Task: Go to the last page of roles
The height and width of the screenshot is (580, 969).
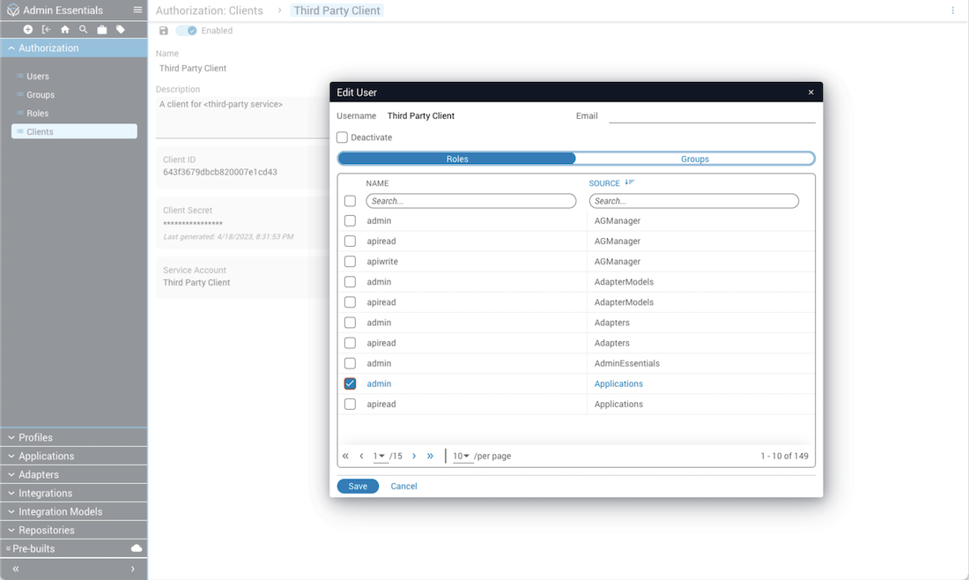Action: coord(430,456)
